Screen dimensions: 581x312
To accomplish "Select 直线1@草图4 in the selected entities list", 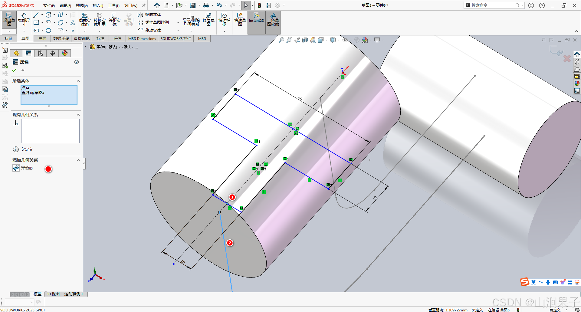I will click(33, 93).
